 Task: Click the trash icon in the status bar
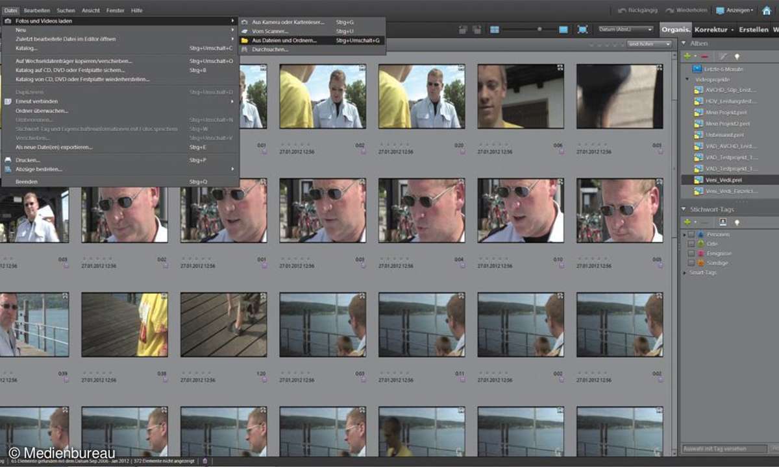[205, 461]
